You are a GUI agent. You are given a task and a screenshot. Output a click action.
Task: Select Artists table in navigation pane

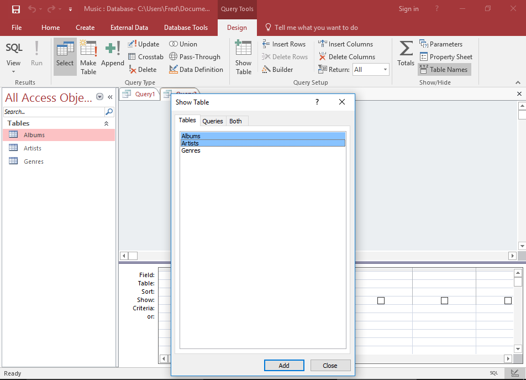(59, 148)
